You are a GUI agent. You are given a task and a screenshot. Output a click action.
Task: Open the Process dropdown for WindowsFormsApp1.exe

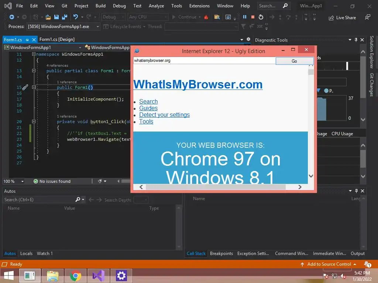(x=97, y=27)
